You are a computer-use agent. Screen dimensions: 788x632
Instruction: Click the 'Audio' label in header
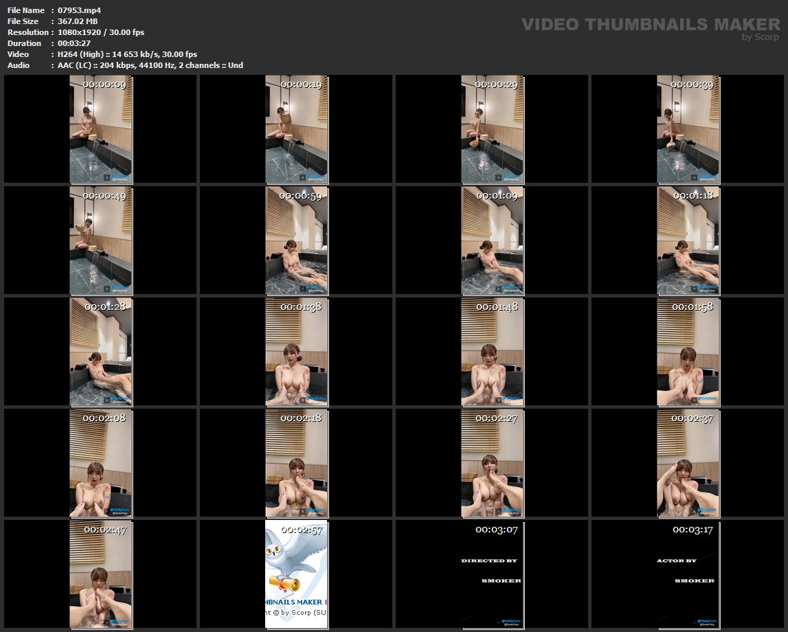(x=18, y=65)
